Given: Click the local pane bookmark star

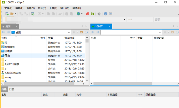Looking at the screenshot, I should click(x=74, y=32).
